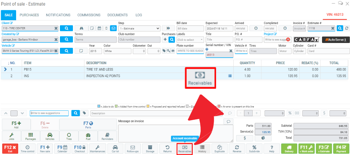350x155 pixels.
Task: Open the Receivables account button
Action: click(185, 149)
